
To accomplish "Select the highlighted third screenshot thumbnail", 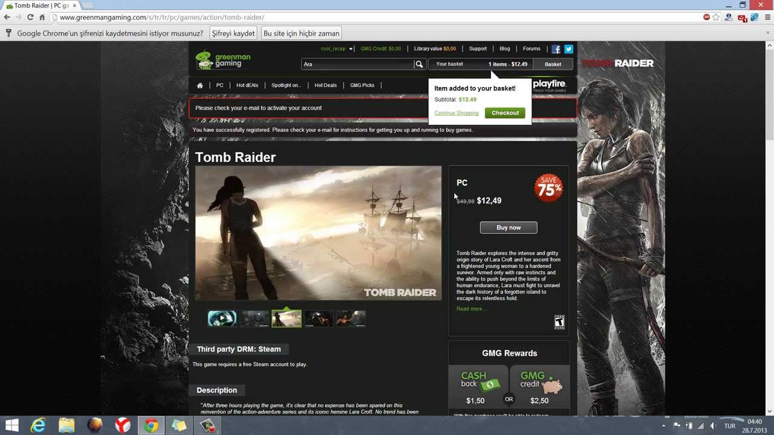I will 287,318.
